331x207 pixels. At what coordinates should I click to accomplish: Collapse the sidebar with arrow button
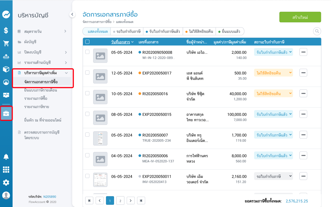pyautogui.click(x=72, y=14)
